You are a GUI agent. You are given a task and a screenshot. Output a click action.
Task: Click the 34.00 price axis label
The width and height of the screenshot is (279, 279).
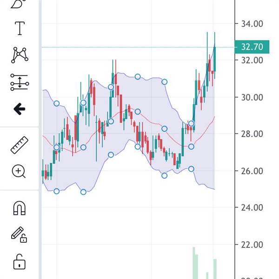click(252, 24)
